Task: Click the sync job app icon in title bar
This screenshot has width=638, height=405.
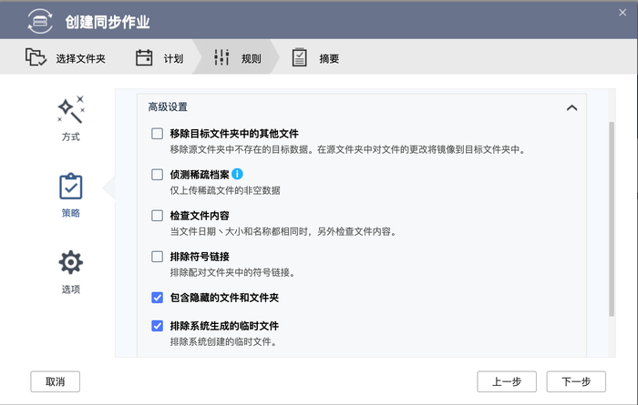Action: pyautogui.click(x=39, y=20)
